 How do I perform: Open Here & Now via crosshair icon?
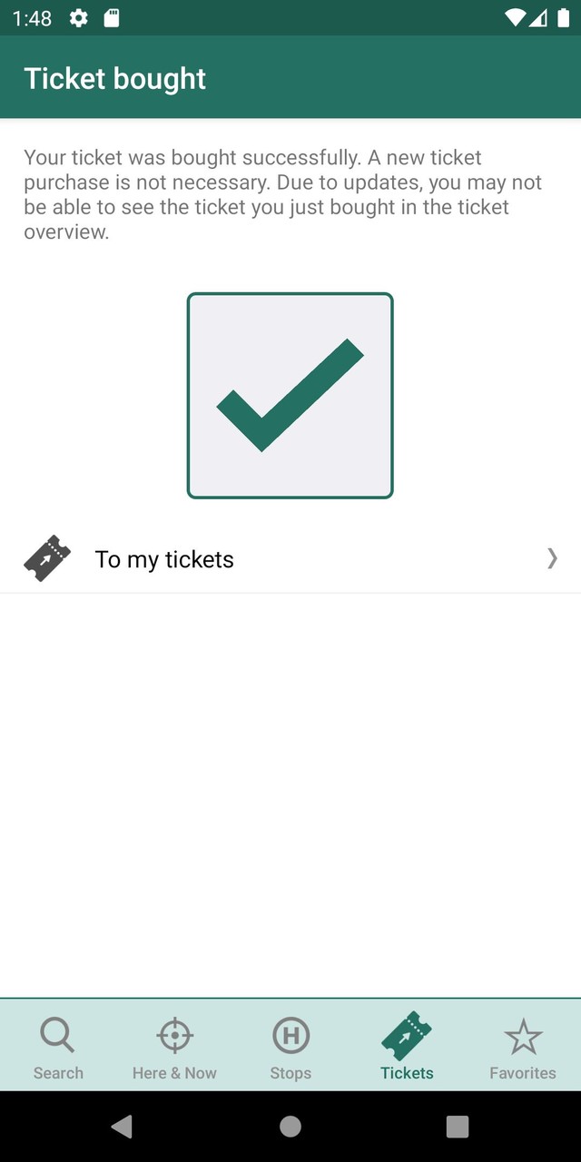(x=173, y=1034)
